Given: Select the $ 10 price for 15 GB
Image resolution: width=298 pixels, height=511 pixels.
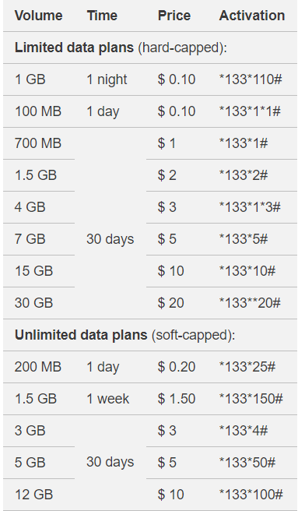Looking at the screenshot, I should [x=170, y=271].
